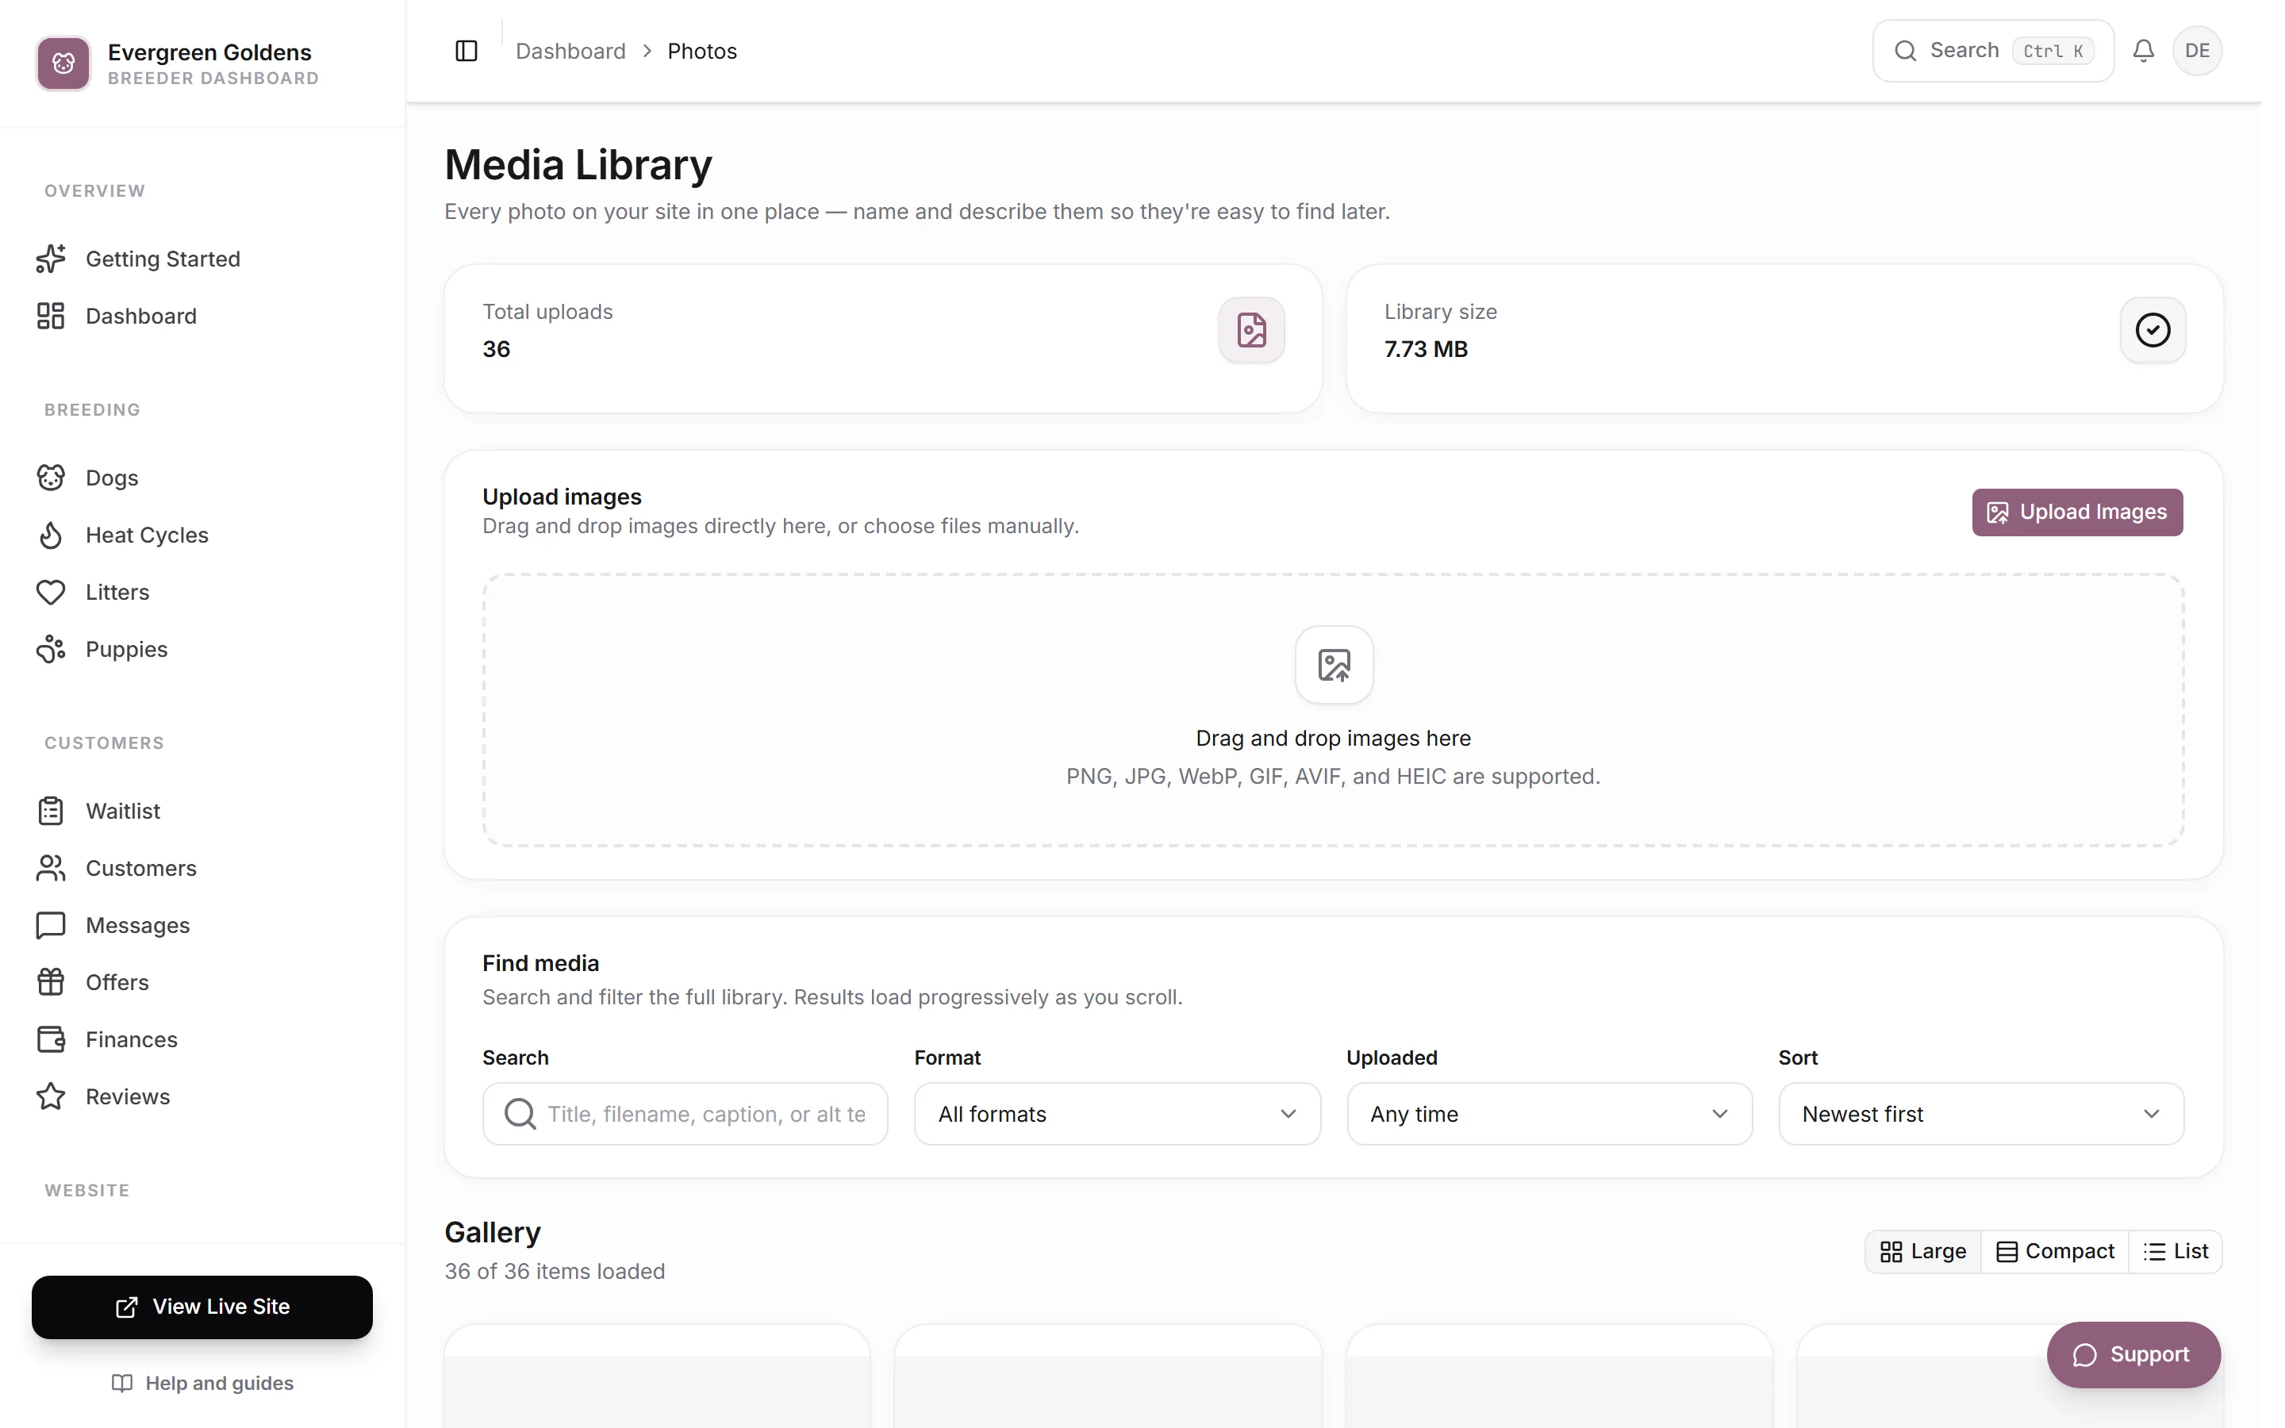Click the '7.73 MB' library size value
2285x1428 pixels.
click(1426, 349)
